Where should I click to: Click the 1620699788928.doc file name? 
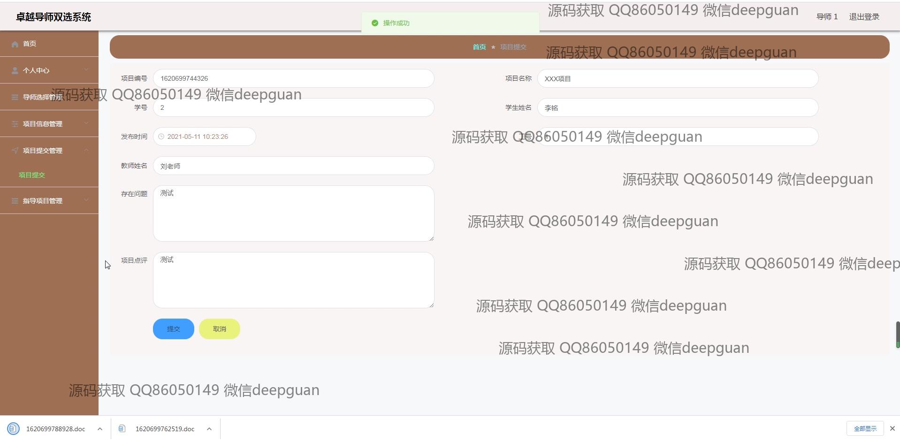point(56,429)
